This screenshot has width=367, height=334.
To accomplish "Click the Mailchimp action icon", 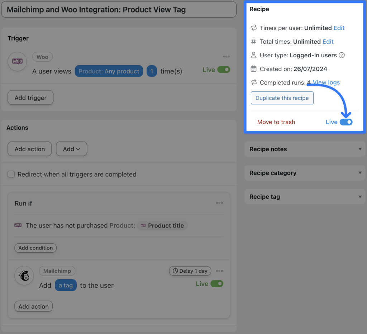I will click(x=24, y=276).
